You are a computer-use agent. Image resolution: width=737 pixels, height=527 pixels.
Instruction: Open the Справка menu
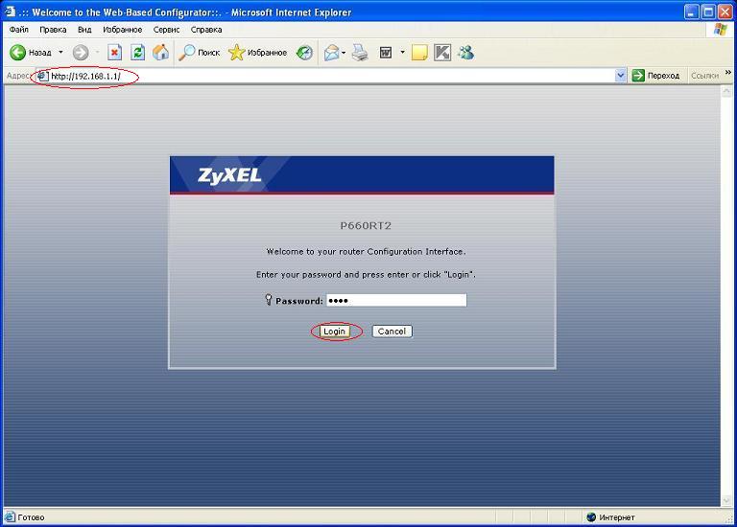coord(206,29)
